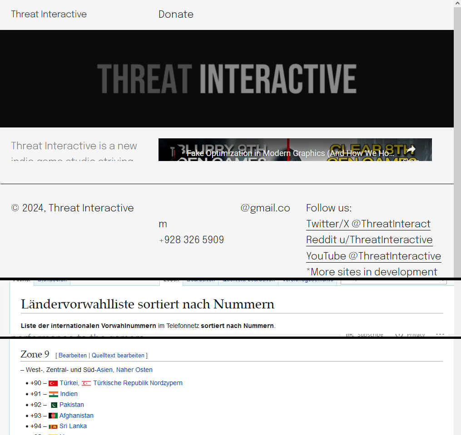461x435 pixels.
Task: Open the Donate page link
Action: 176,15
